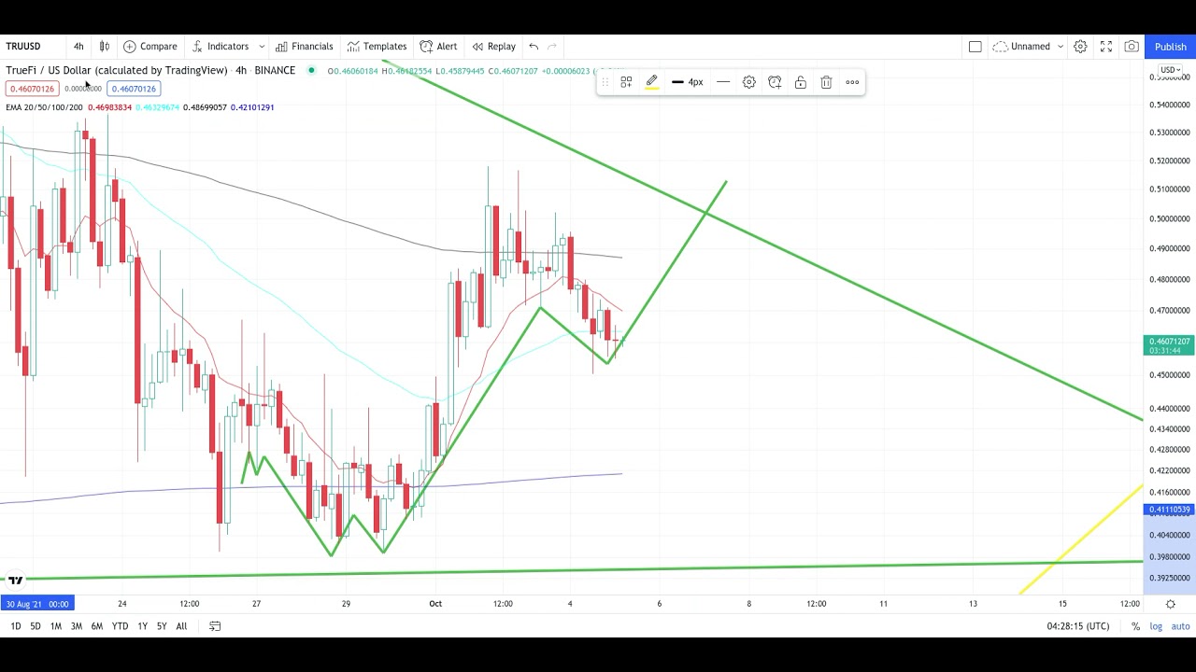Enter fullscreen mode
1196x672 pixels.
click(1106, 46)
